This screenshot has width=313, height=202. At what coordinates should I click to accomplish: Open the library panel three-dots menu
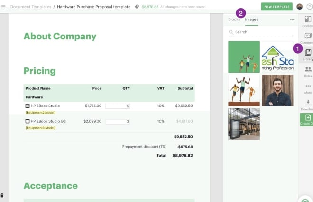point(292,19)
